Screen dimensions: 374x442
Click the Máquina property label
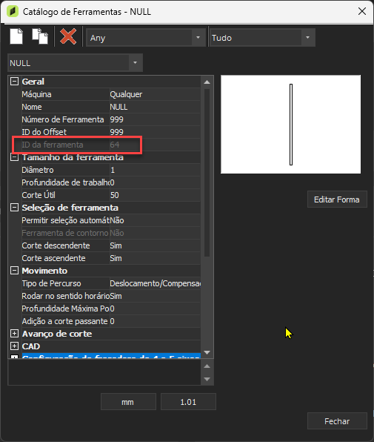[36, 94]
